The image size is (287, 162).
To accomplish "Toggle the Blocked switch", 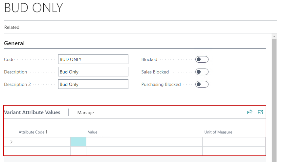I will tap(202, 59).
